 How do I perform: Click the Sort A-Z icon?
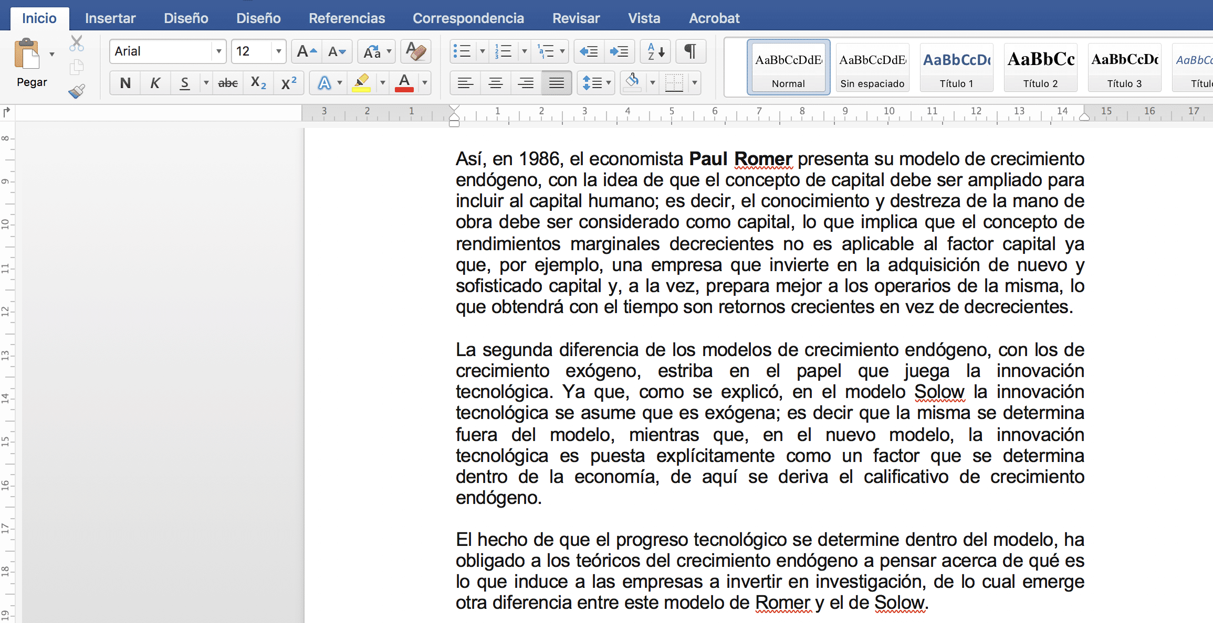coord(655,51)
